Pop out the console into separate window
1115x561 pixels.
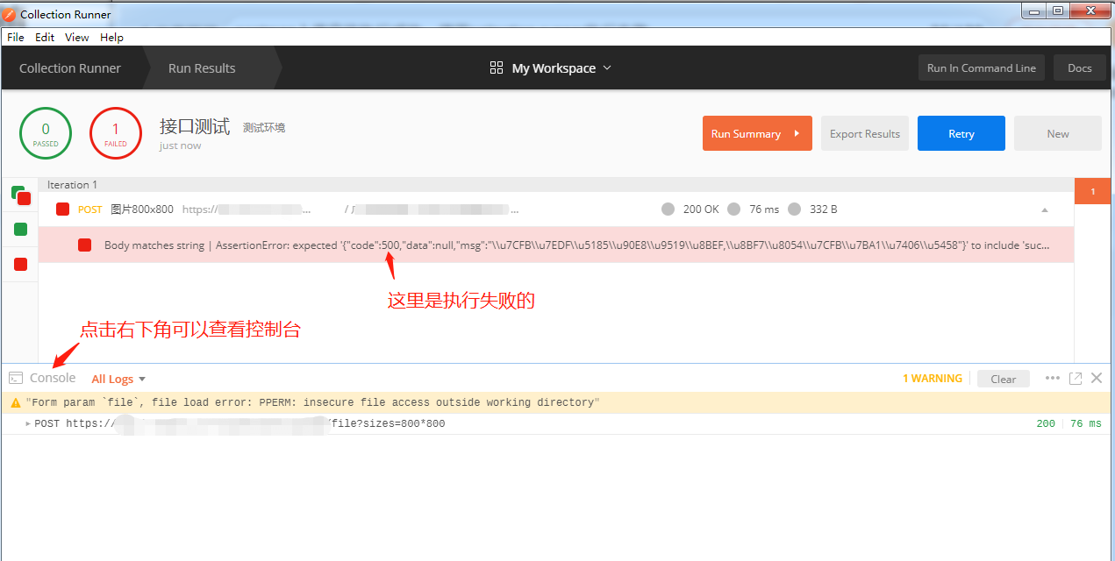[1076, 378]
